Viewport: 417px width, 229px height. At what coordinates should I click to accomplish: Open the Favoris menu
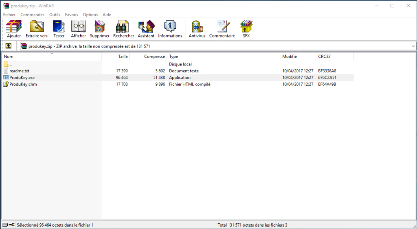pyautogui.click(x=72, y=15)
